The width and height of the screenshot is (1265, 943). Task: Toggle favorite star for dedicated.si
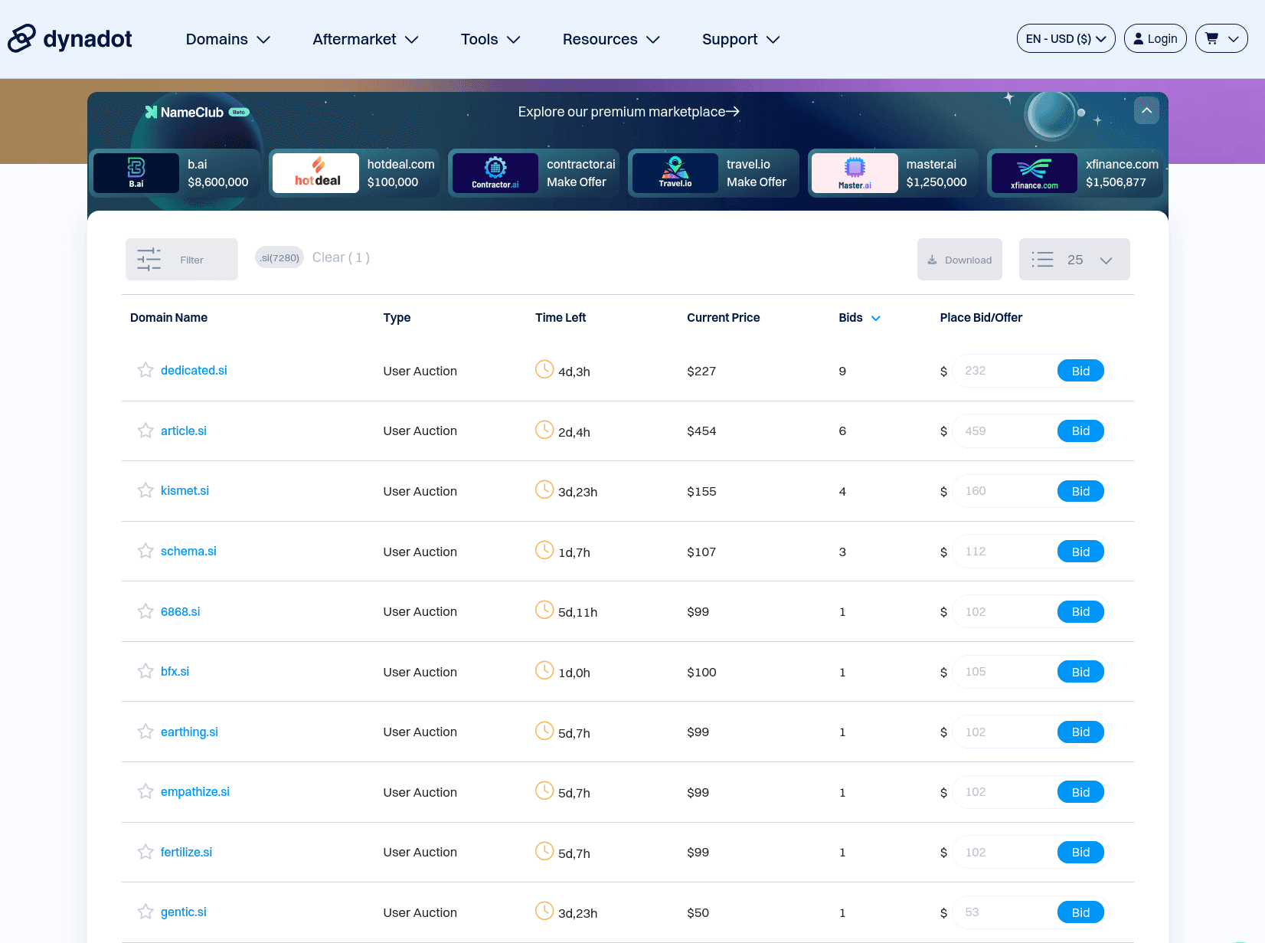(x=145, y=370)
